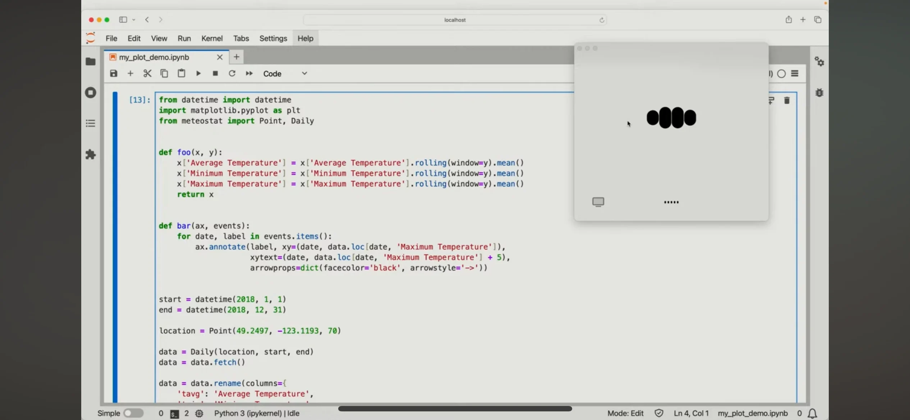Open a new launcher tab with plus

point(236,57)
